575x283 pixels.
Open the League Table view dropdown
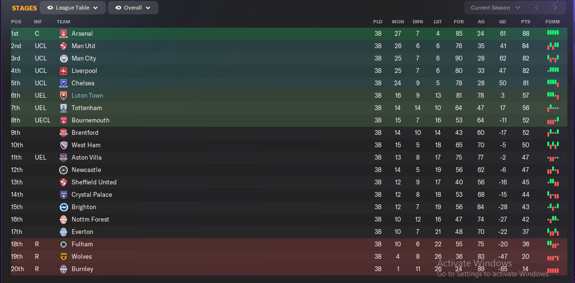(x=73, y=8)
